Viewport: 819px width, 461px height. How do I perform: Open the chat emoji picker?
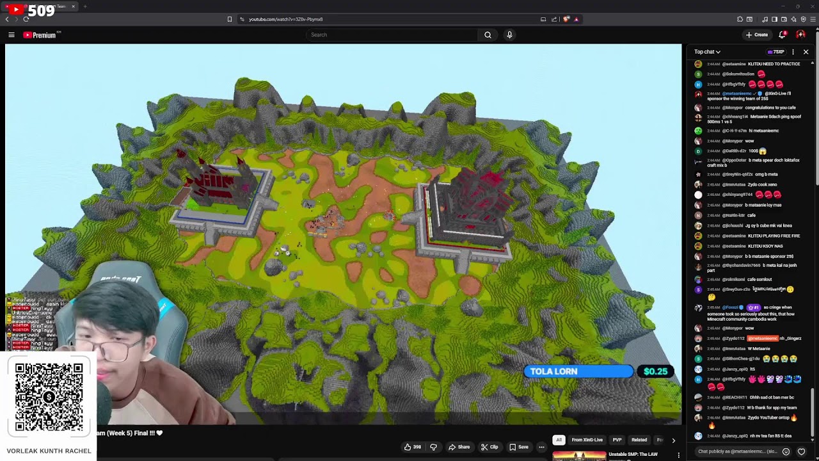click(786, 451)
